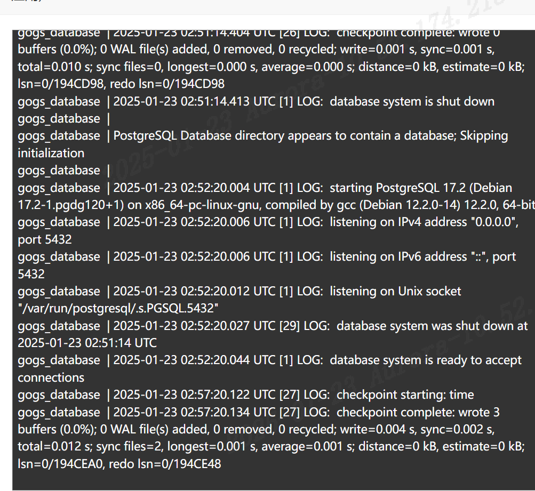This screenshot has width=535, height=491.
Task: Click the "database system was shut down at" line
Action: 273,334
